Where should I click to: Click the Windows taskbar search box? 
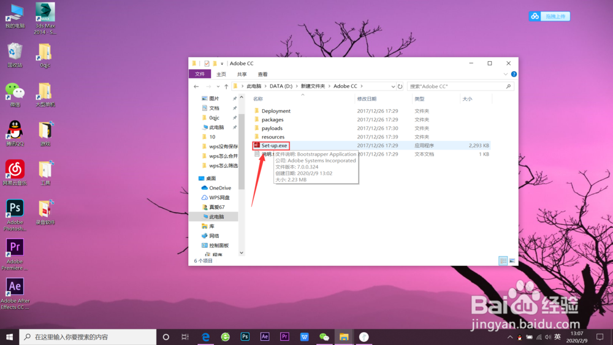tap(88, 337)
